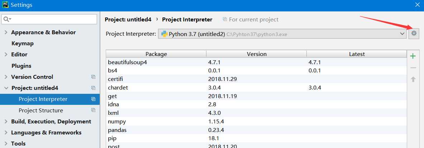Select Project Structure in sidebar
Screen dimensions: 424x148
pyautogui.click(x=50, y=110)
